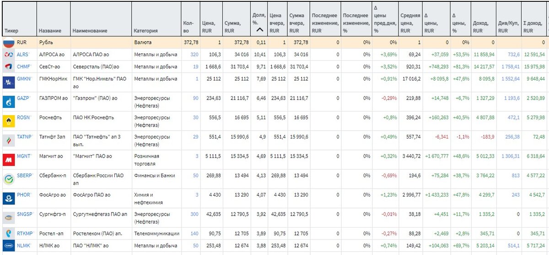Viewport: 549px width, 255px height.
Task: Click the Rostelecom RTKMP logo icon
Action: 9,234
